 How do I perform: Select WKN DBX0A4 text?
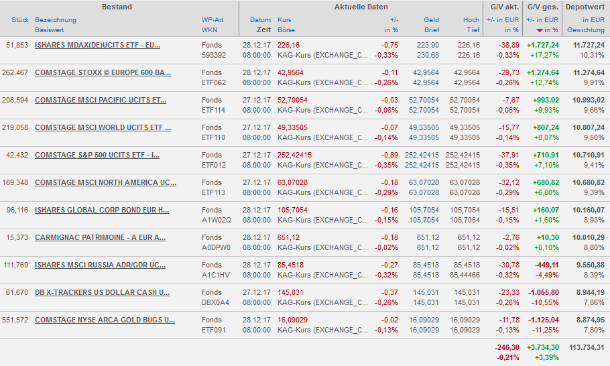[215, 302]
